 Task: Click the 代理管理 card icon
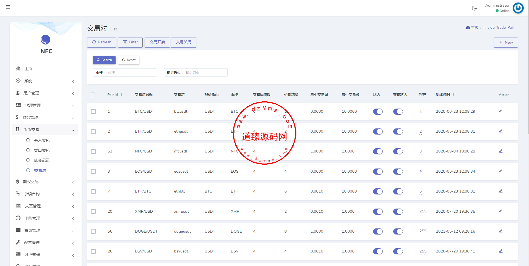tap(19, 105)
